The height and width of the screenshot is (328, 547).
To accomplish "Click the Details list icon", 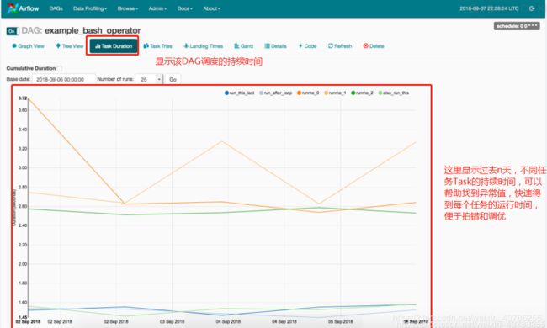I will [x=267, y=45].
